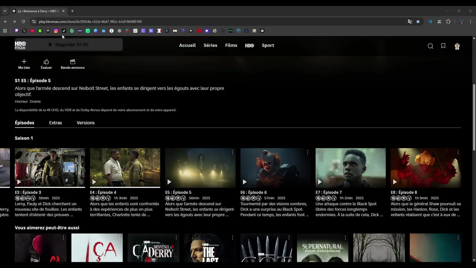Click the browser reload button
Image resolution: width=476 pixels, height=268 pixels.
(x=23, y=22)
